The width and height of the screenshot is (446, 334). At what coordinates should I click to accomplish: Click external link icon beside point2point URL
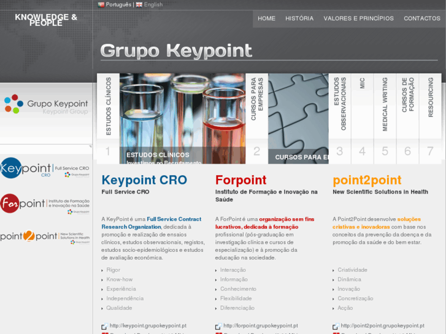(x=336, y=326)
